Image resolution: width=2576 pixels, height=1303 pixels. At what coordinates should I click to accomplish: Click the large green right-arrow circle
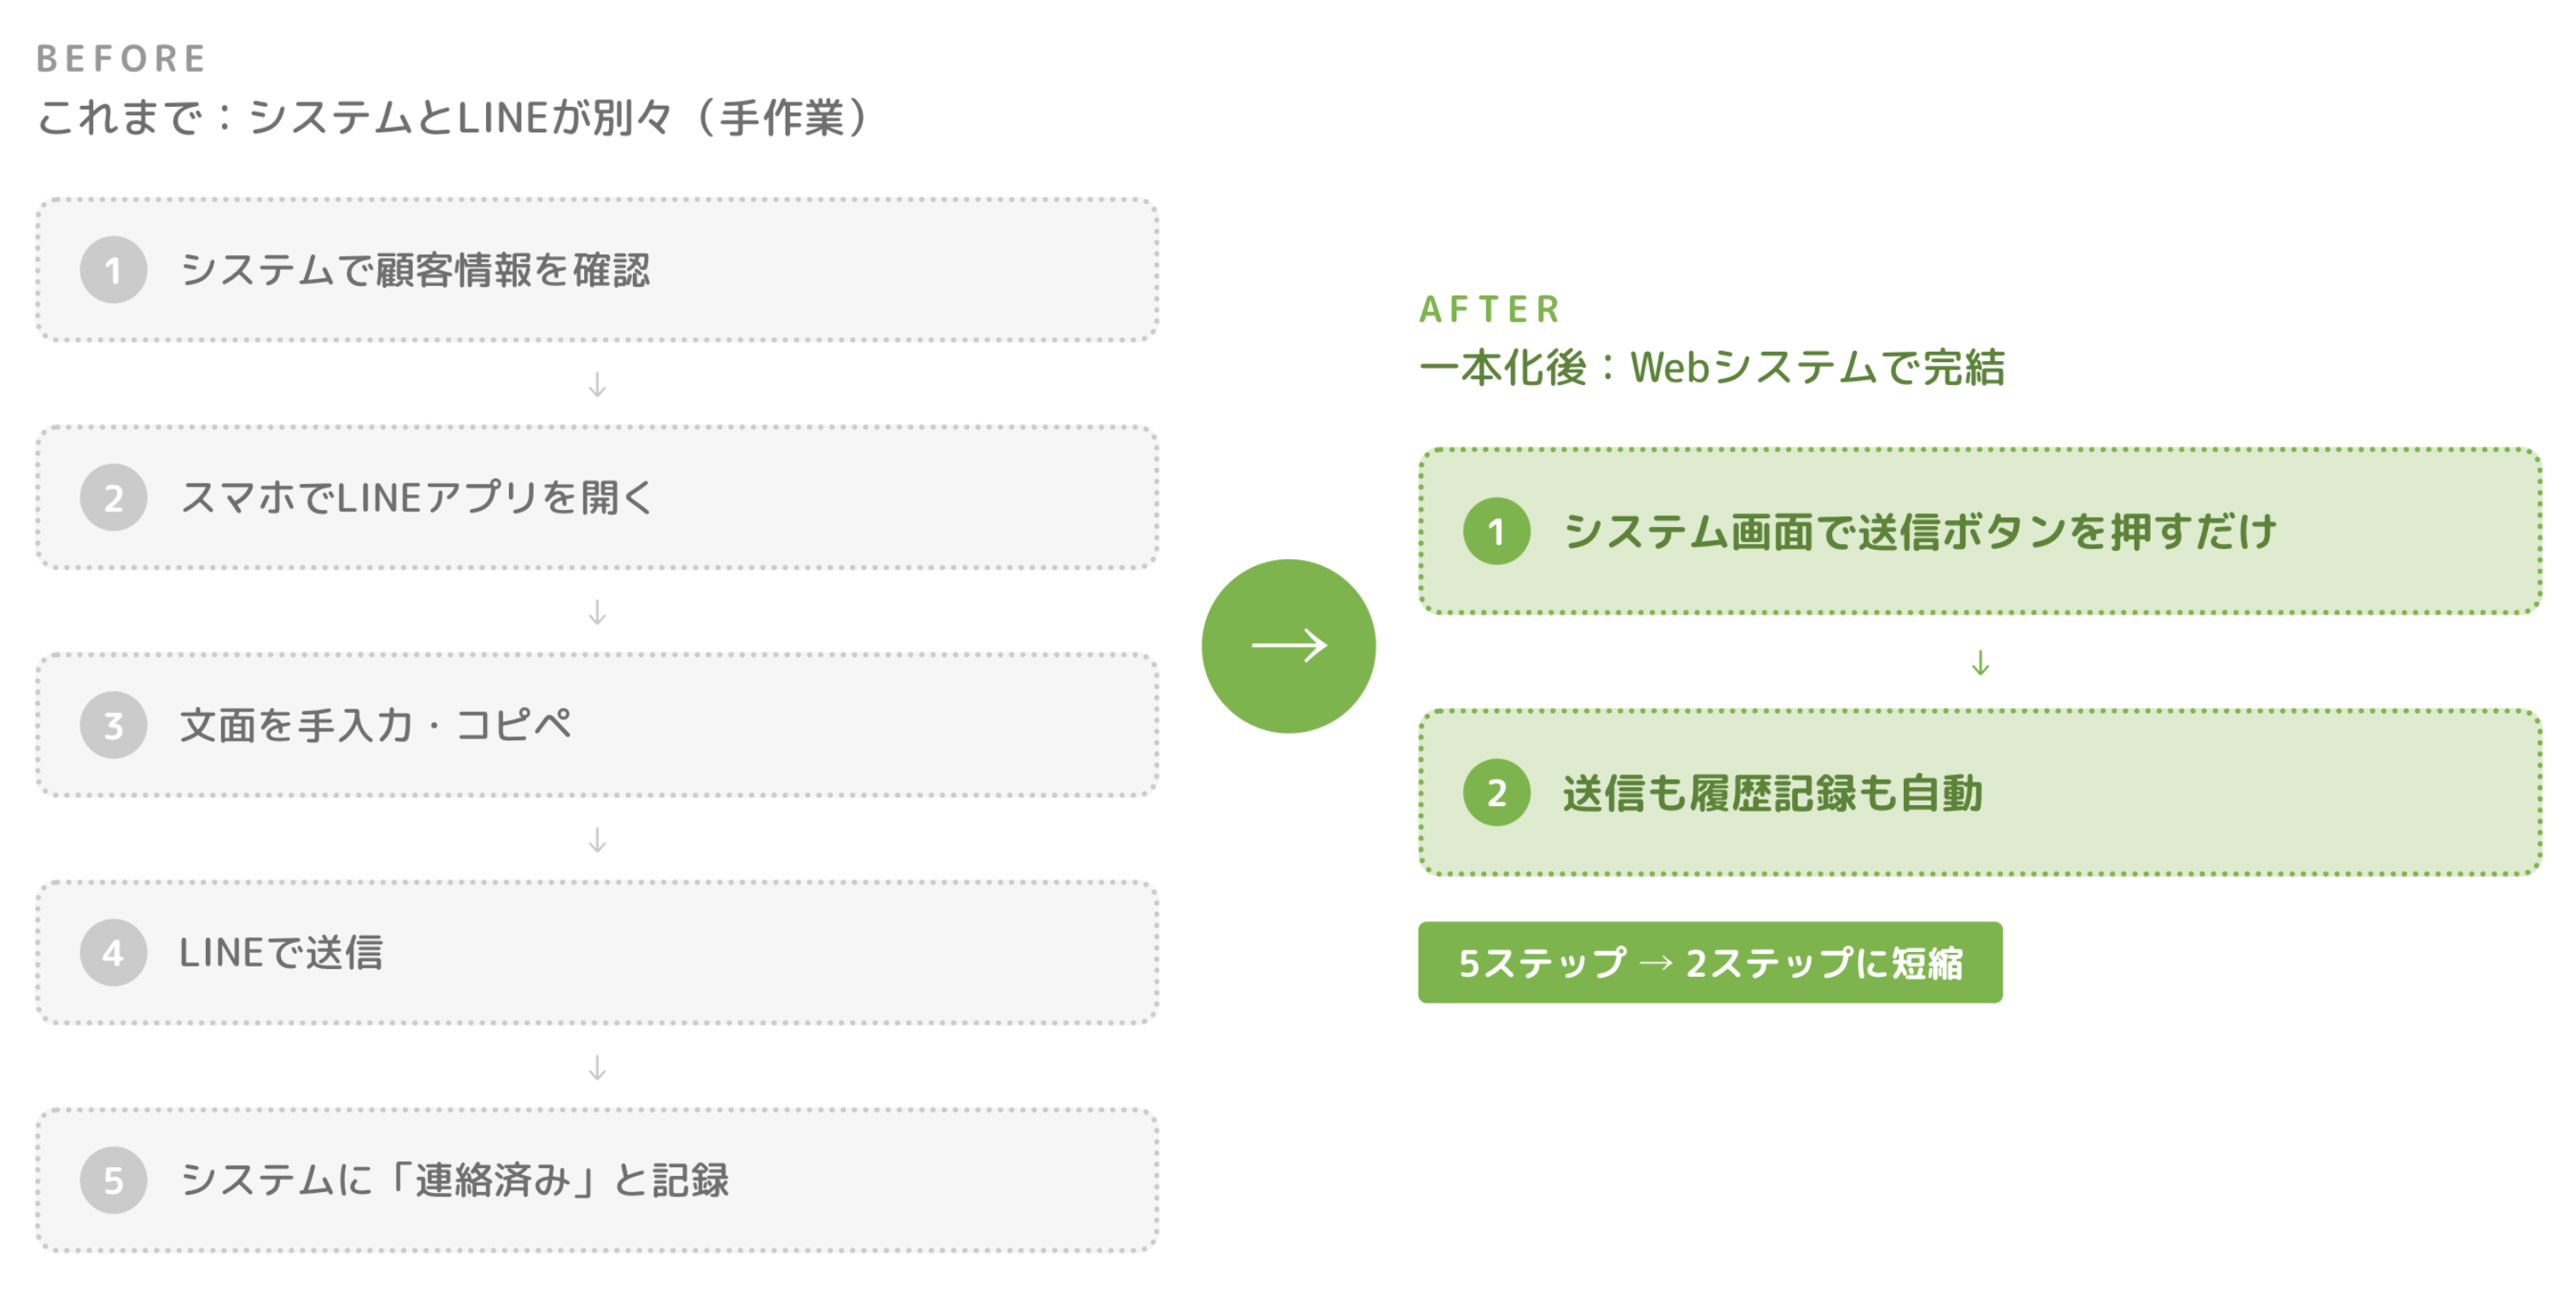point(1289,646)
